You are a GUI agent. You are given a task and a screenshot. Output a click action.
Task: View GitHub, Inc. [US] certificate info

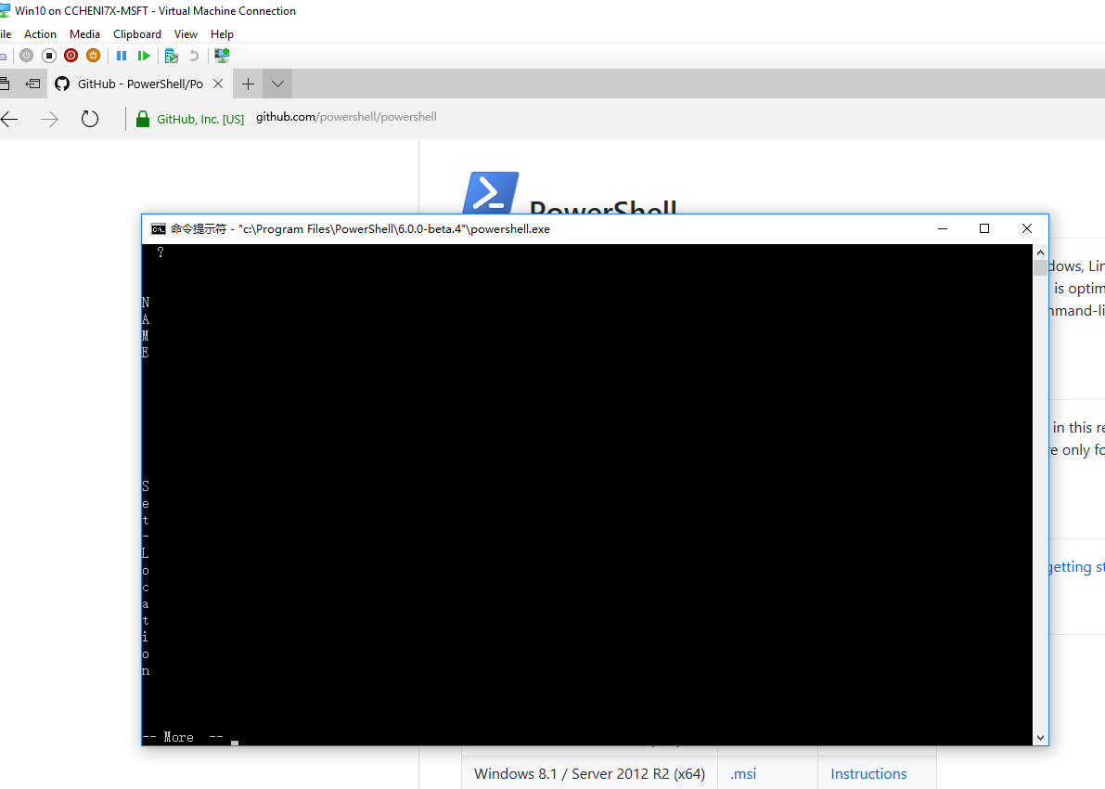[200, 119]
